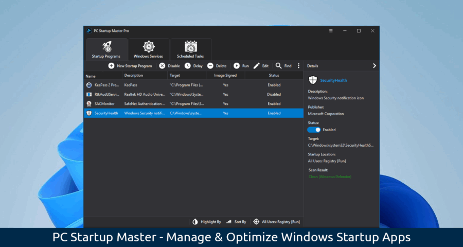Click the Find magnifier icon
Screen dimensions: 463x247
(278, 65)
